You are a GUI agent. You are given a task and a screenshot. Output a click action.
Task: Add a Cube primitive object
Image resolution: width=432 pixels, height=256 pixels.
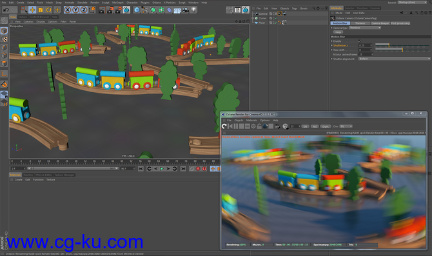(137, 10)
